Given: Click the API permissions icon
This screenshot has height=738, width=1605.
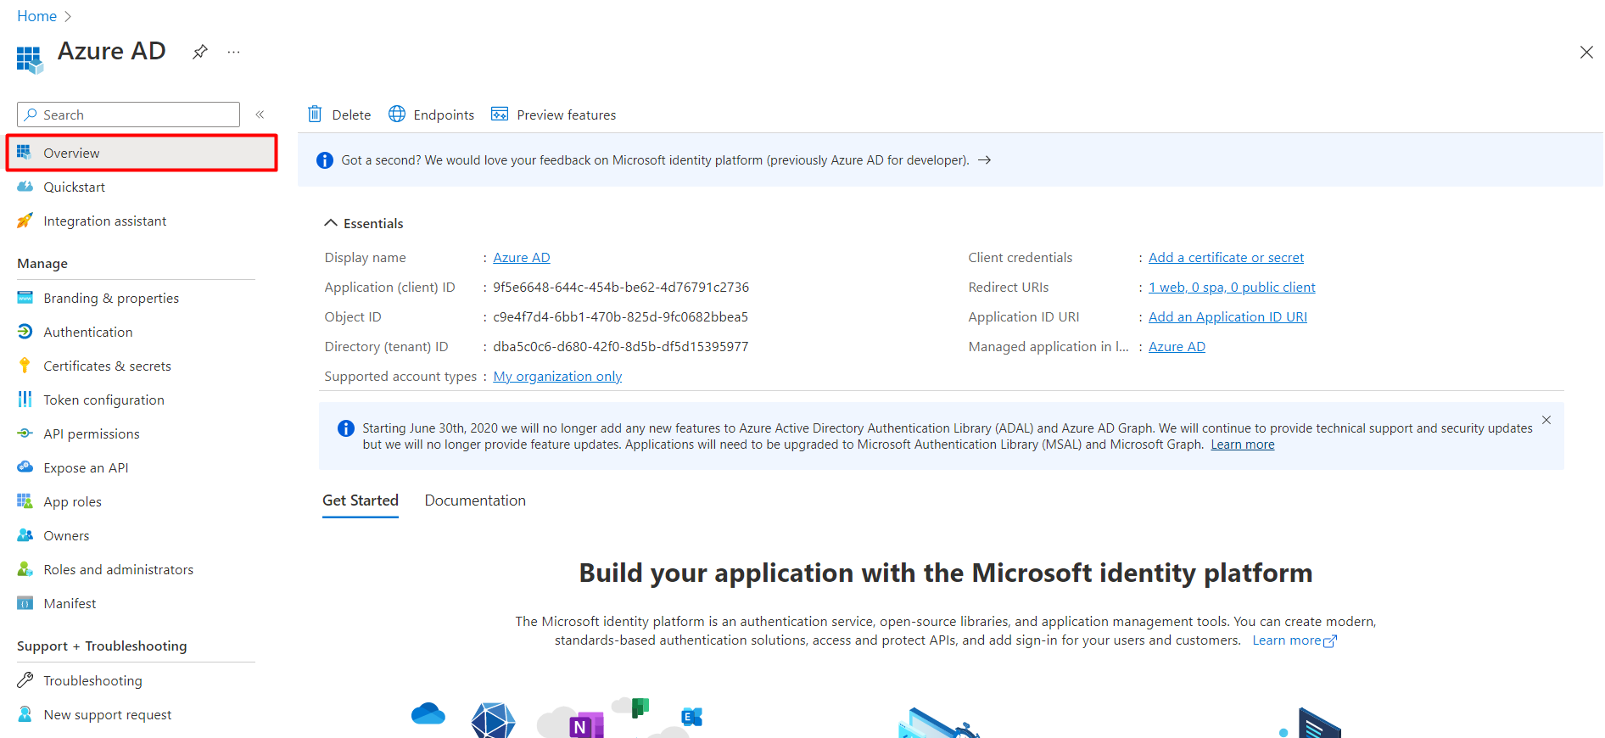Looking at the screenshot, I should tap(25, 433).
